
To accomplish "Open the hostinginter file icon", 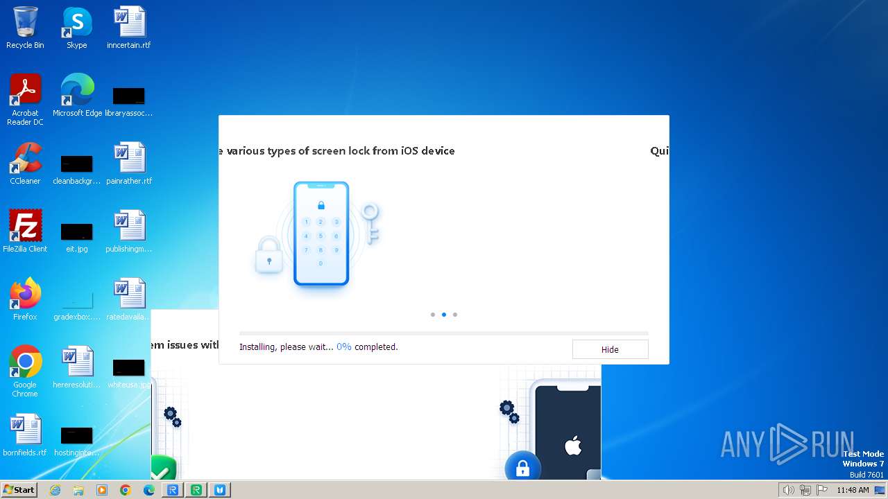I will coord(77,440).
